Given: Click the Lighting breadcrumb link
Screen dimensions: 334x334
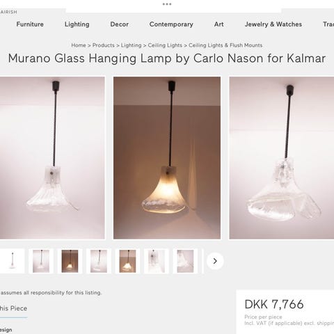Looking at the screenshot, I should 131,45.
